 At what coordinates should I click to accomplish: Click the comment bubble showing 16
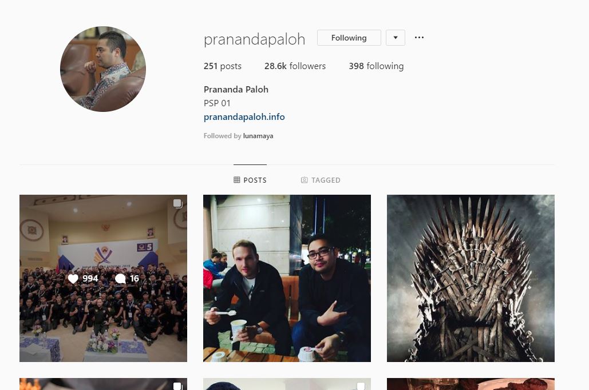[x=120, y=278]
